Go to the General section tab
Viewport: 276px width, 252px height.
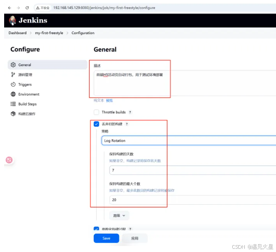47,65
